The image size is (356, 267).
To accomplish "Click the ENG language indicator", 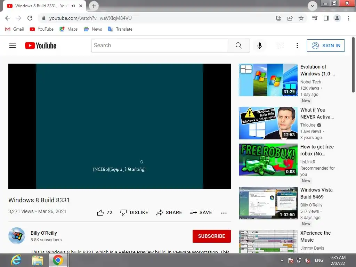I will (x=319, y=260).
